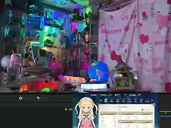Click the crossed-swords stat header icon
This screenshot has height=128, width=171.
(x=102, y=114)
